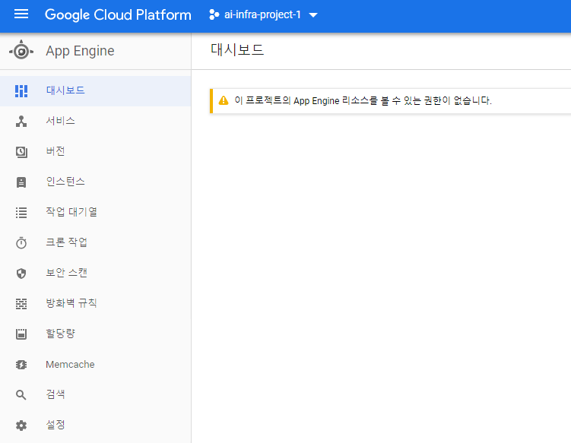
Task: Open the hamburger navigation menu
Action: coord(21,14)
